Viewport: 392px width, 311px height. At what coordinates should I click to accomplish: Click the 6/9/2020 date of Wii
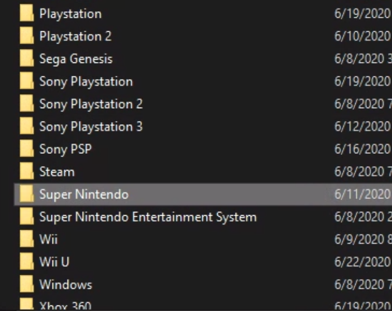(x=363, y=239)
